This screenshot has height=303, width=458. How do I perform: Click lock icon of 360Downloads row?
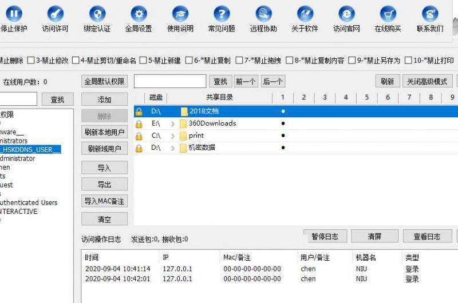139,124
